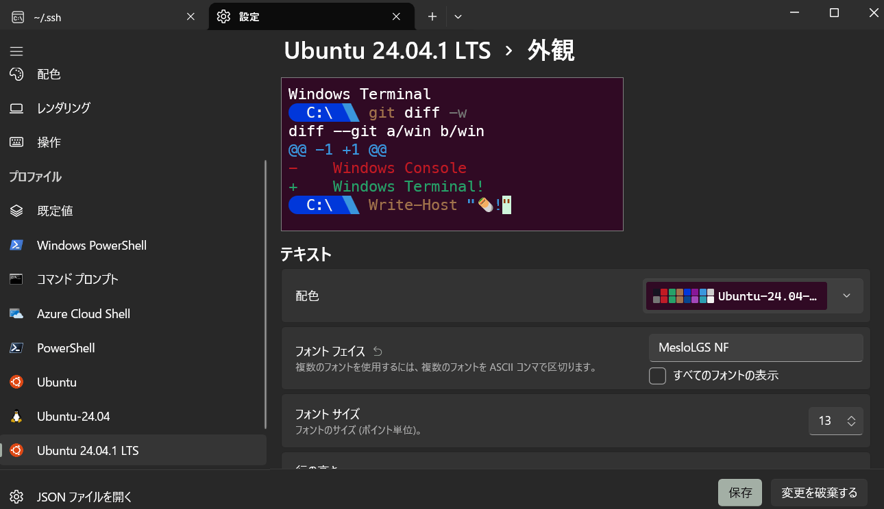Click the 配色 palette icon in sidebar
The width and height of the screenshot is (884, 509).
pyautogui.click(x=16, y=74)
